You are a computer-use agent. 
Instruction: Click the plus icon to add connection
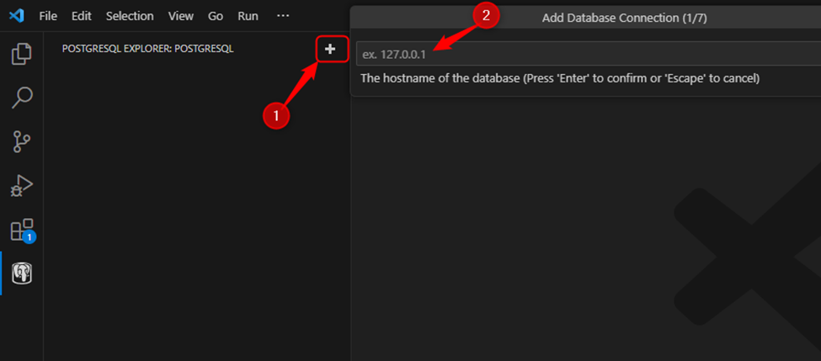coord(330,50)
